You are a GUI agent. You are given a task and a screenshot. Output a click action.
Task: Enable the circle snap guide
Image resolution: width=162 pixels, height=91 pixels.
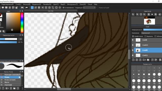[x=50, y=8]
